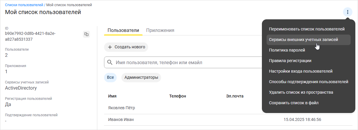The width and height of the screenshot is (358, 130).
Task: Focus the user search input field
Action: coord(183,62)
